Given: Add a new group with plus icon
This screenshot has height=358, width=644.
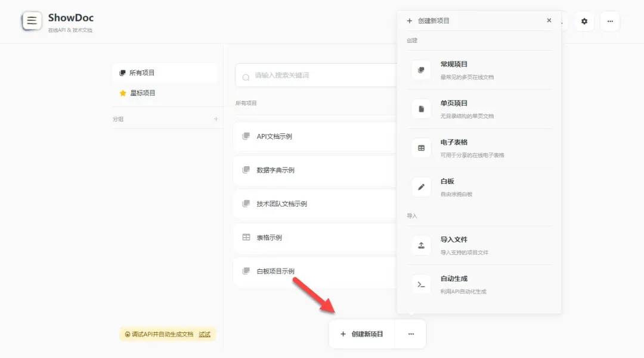Looking at the screenshot, I should [x=216, y=119].
